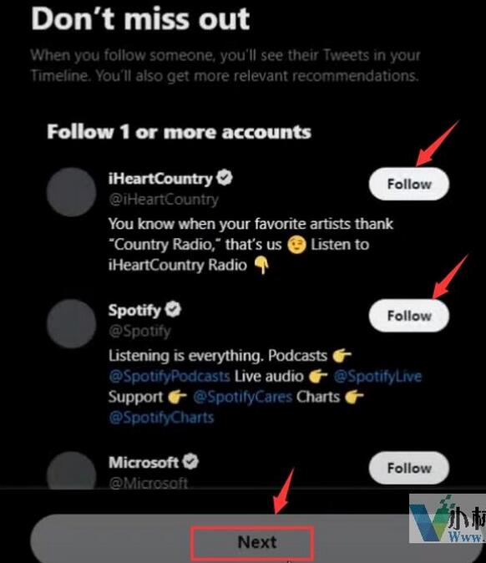Open the @SpotifyCares mention link

click(243, 397)
